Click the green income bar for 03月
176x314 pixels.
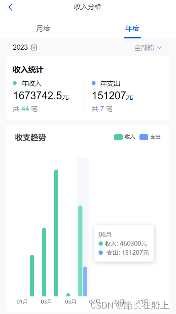(x=44, y=262)
